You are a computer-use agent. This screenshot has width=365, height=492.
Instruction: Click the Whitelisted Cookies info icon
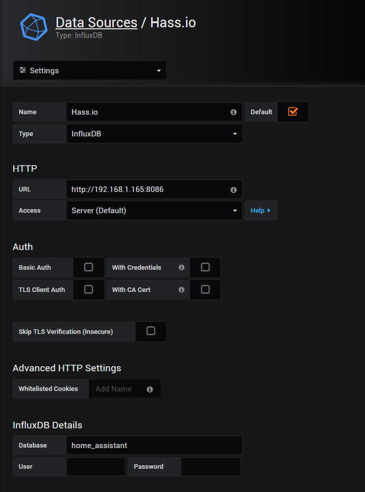[x=150, y=389]
